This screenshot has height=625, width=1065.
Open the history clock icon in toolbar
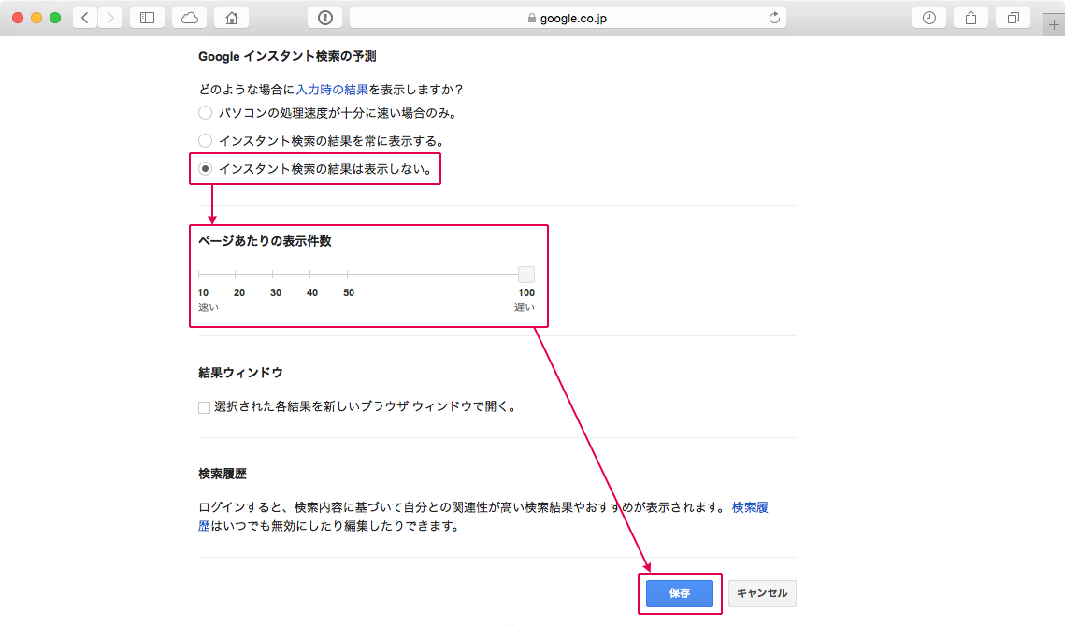tap(929, 19)
